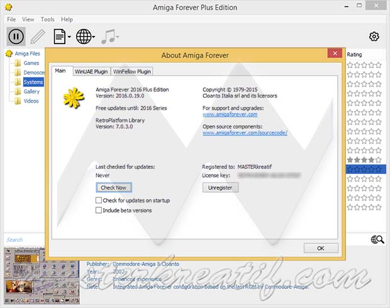Expand the dropdown arrow next to the music notes
Image resolution: width=390 pixels, height=308 pixels.
[x=118, y=37]
